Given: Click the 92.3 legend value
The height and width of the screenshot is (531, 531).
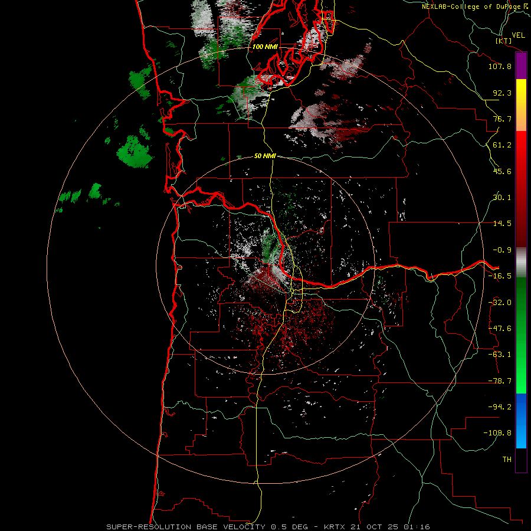Looking at the screenshot, I should coord(502,93).
